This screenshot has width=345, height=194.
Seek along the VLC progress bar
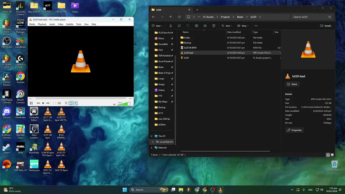point(80,99)
